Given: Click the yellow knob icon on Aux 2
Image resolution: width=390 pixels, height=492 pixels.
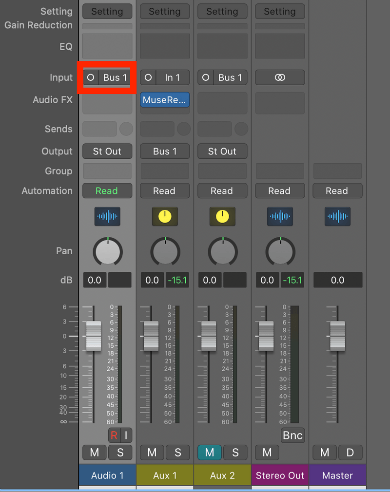Looking at the screenshot, I should (x=222, y=216).
